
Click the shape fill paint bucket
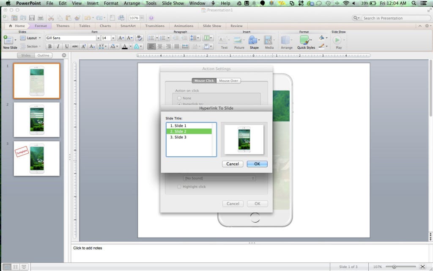tap(321, 38)
